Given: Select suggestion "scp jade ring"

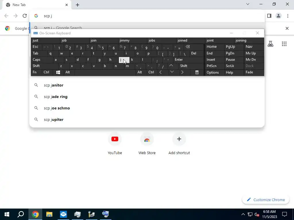Looking at the screenshot, I should pyautogui.click(x=147, y=97).
